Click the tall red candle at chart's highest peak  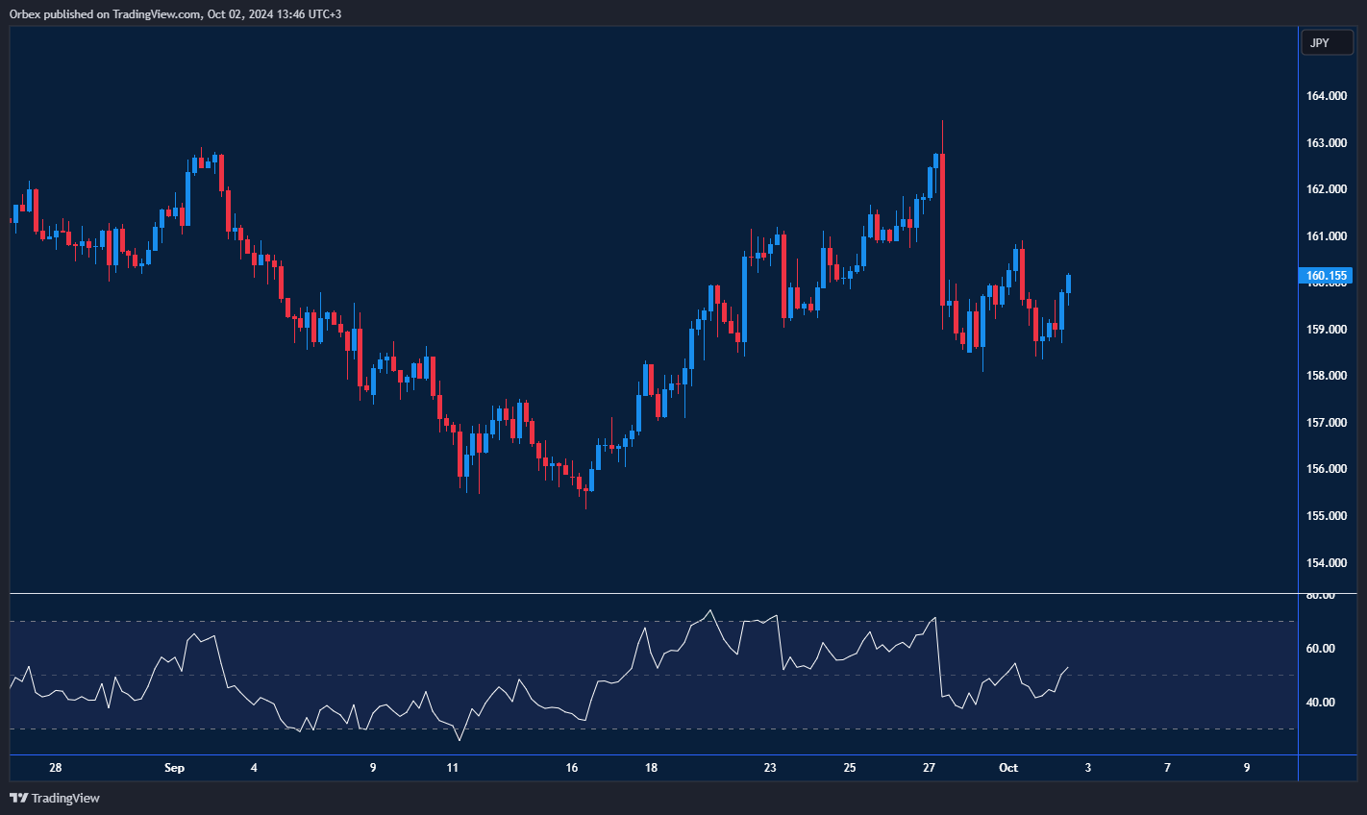(x=942, y=229)
